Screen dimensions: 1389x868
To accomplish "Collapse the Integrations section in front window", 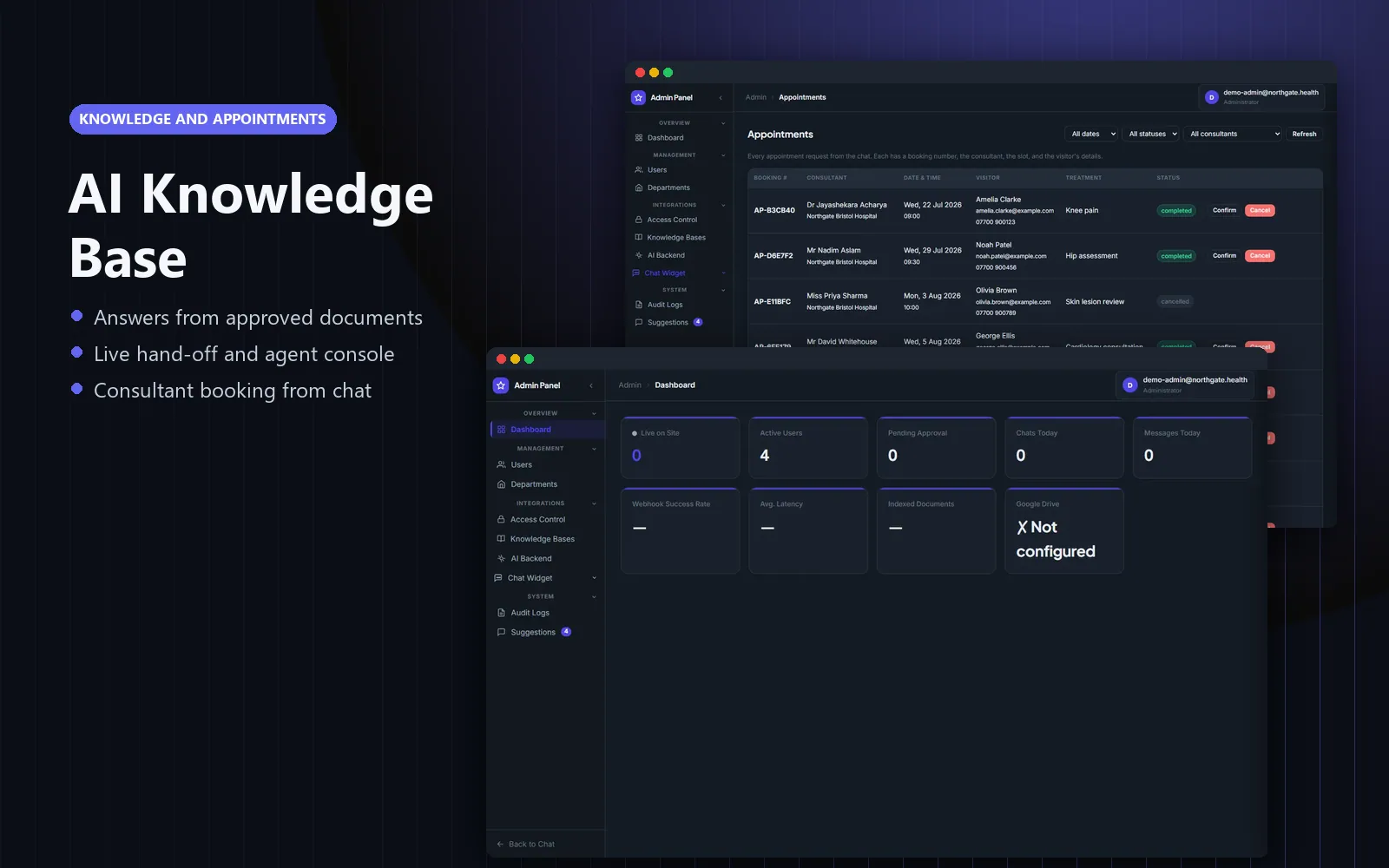I will (594, 503).
